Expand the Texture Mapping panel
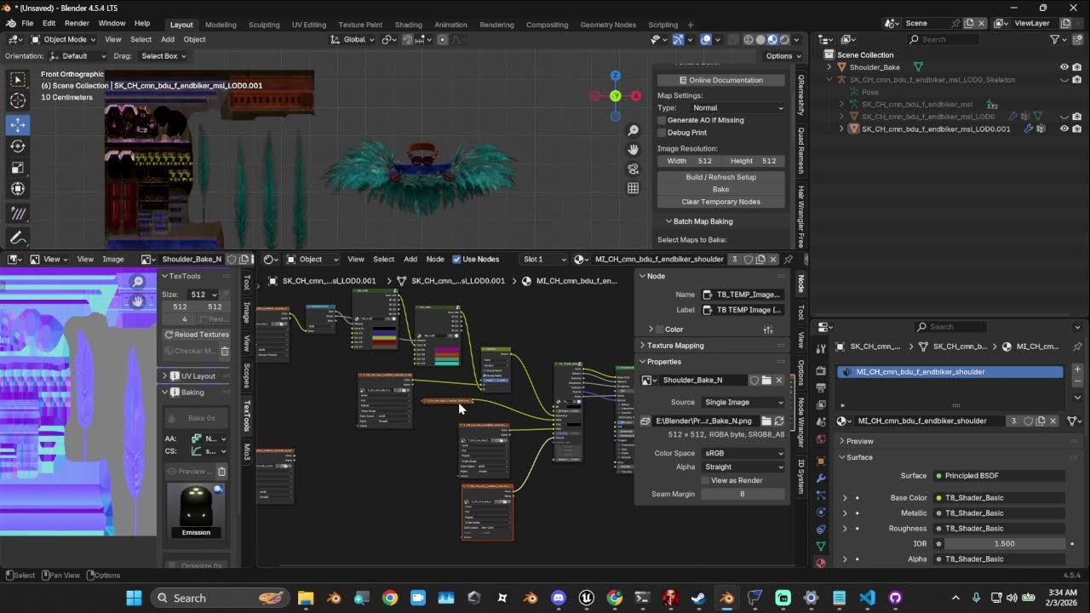This screenshot has width=1090, height=613. pos(674,346)
